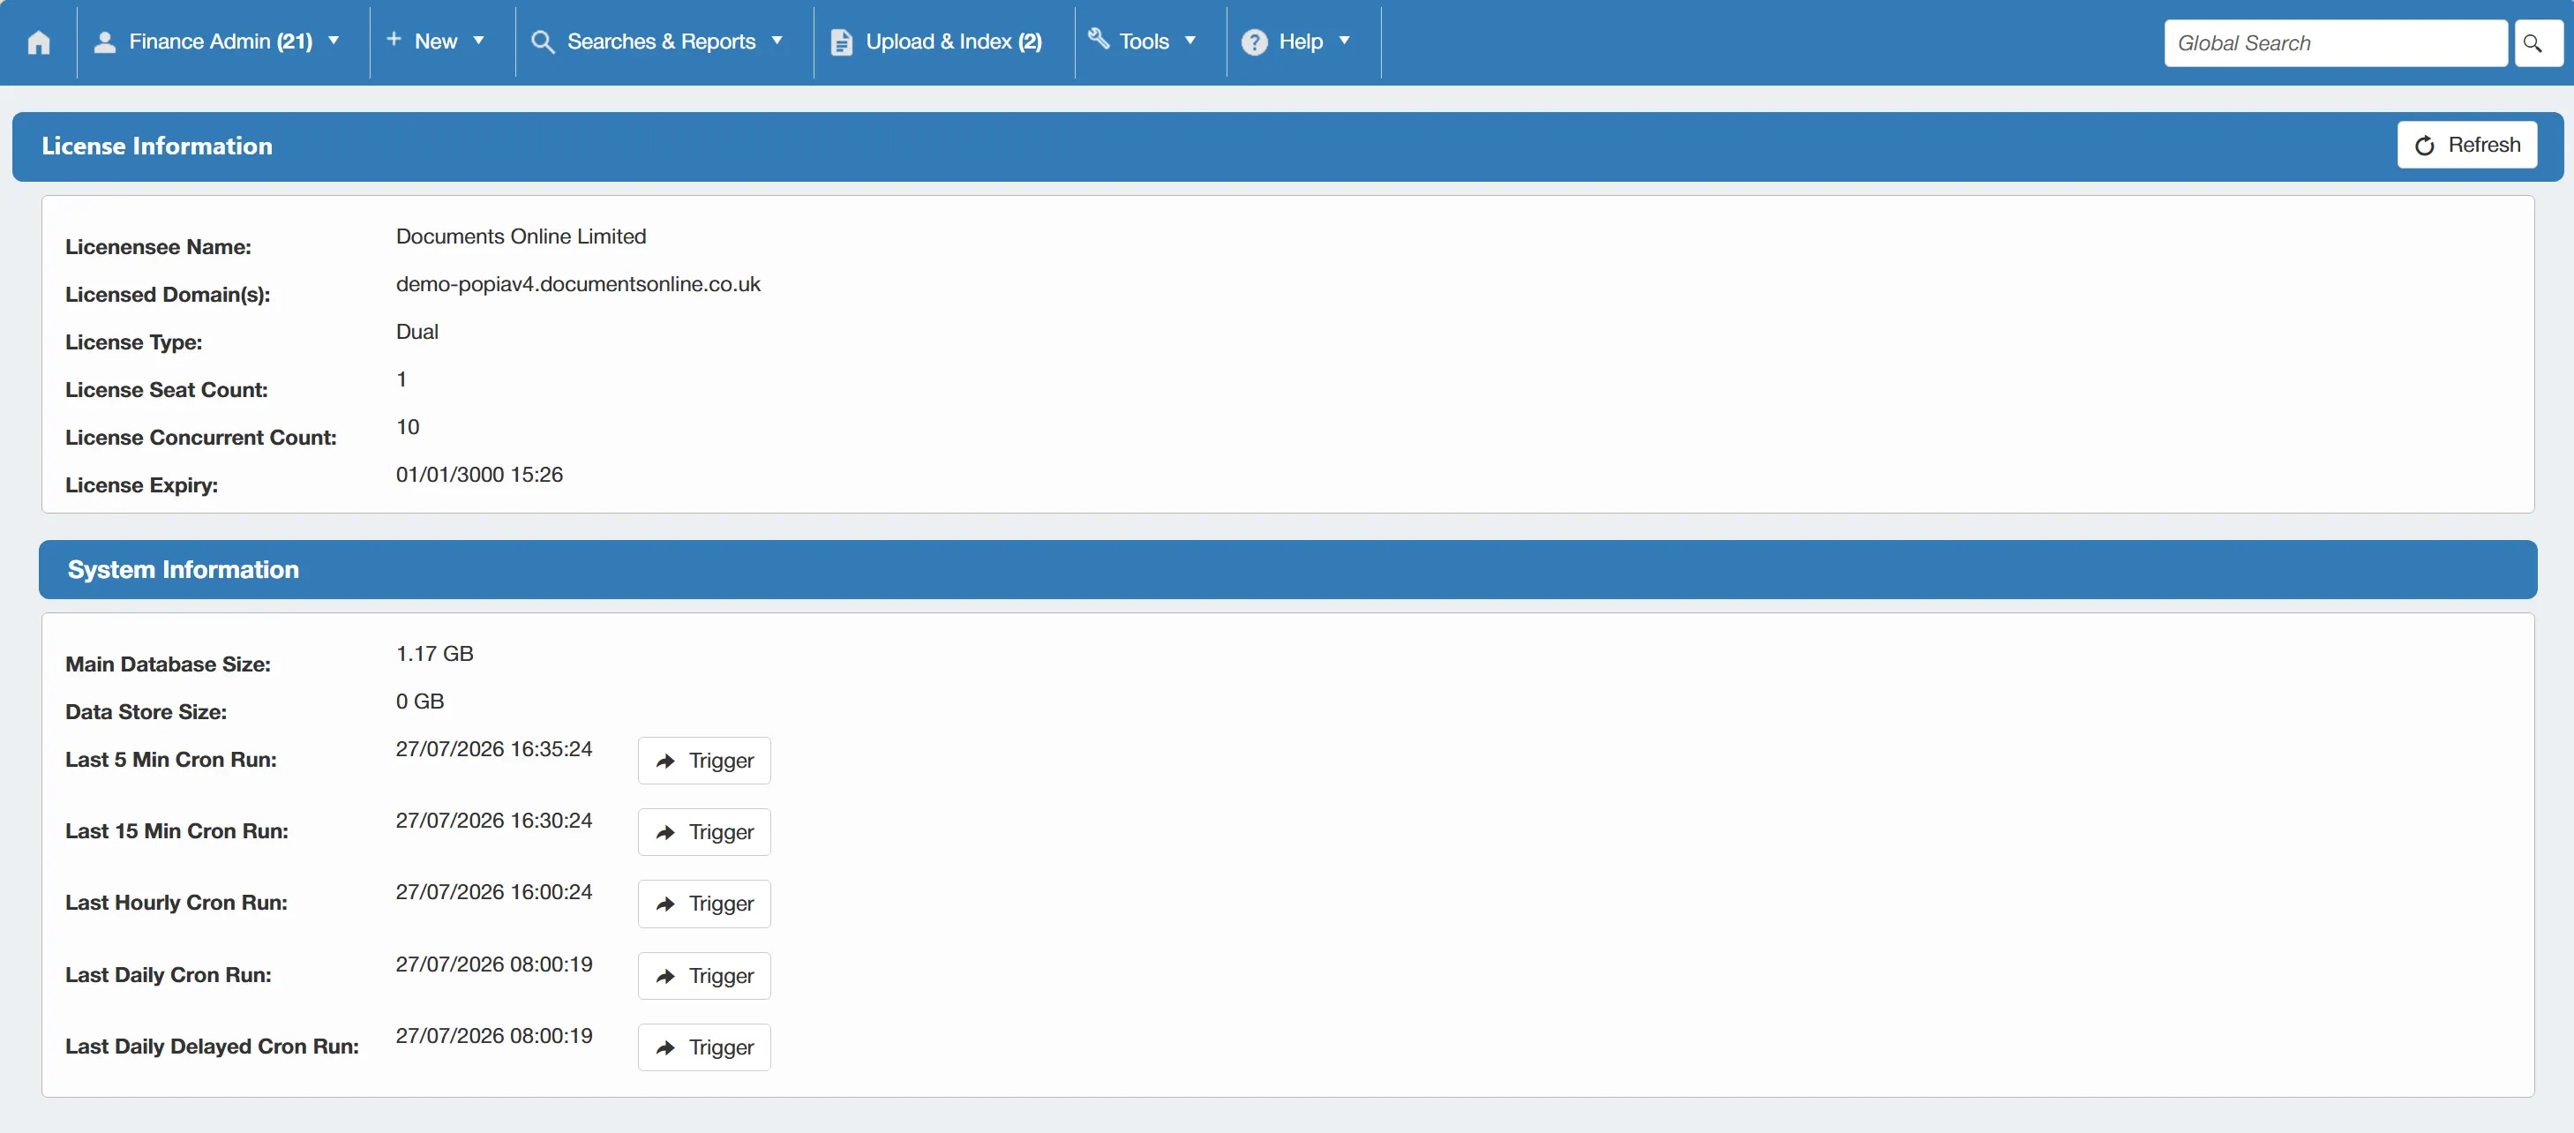Viewport: 2574px width, 1133px height.
Task: Expand the Help dropdown arrow
Action: 1344,41
